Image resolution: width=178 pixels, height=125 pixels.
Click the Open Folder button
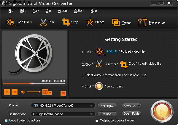(x=132, y=113)
